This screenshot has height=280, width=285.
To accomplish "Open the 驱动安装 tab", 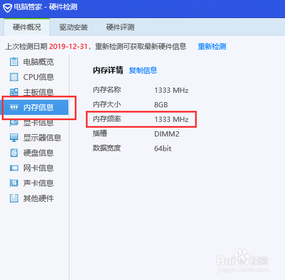I will [x=74, y=27].
